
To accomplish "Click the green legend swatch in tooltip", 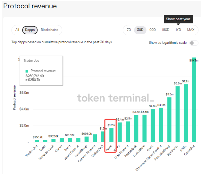I will (x=27, y=71).
